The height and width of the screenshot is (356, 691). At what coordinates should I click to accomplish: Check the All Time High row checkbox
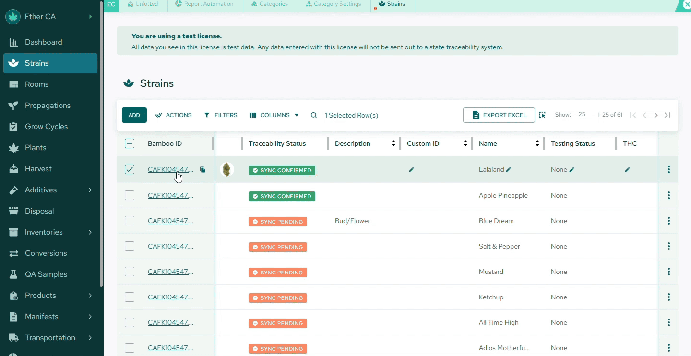130,322
